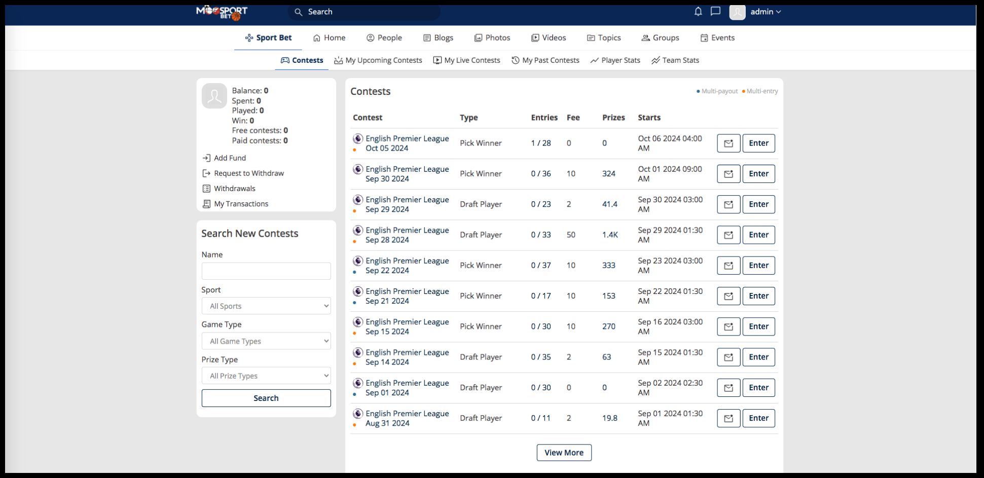Open the Withdrawals link
984x478 pixels.
229,189
